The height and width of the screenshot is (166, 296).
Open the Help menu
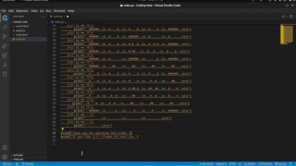coord(71,11)
